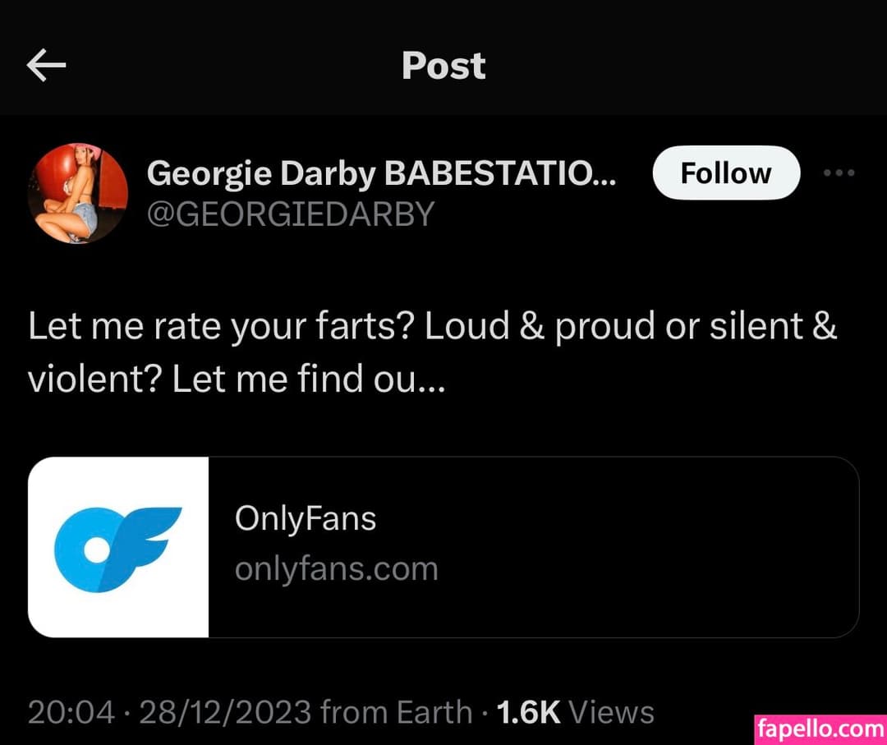Screen dimensions: 887x745
Task: Follow the Georgie Darby account
Action: point(725,173)
